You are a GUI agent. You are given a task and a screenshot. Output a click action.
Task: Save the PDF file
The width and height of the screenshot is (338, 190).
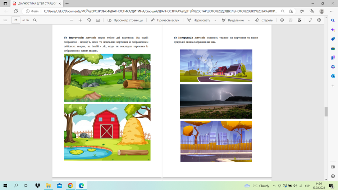[x=291, y=20]
